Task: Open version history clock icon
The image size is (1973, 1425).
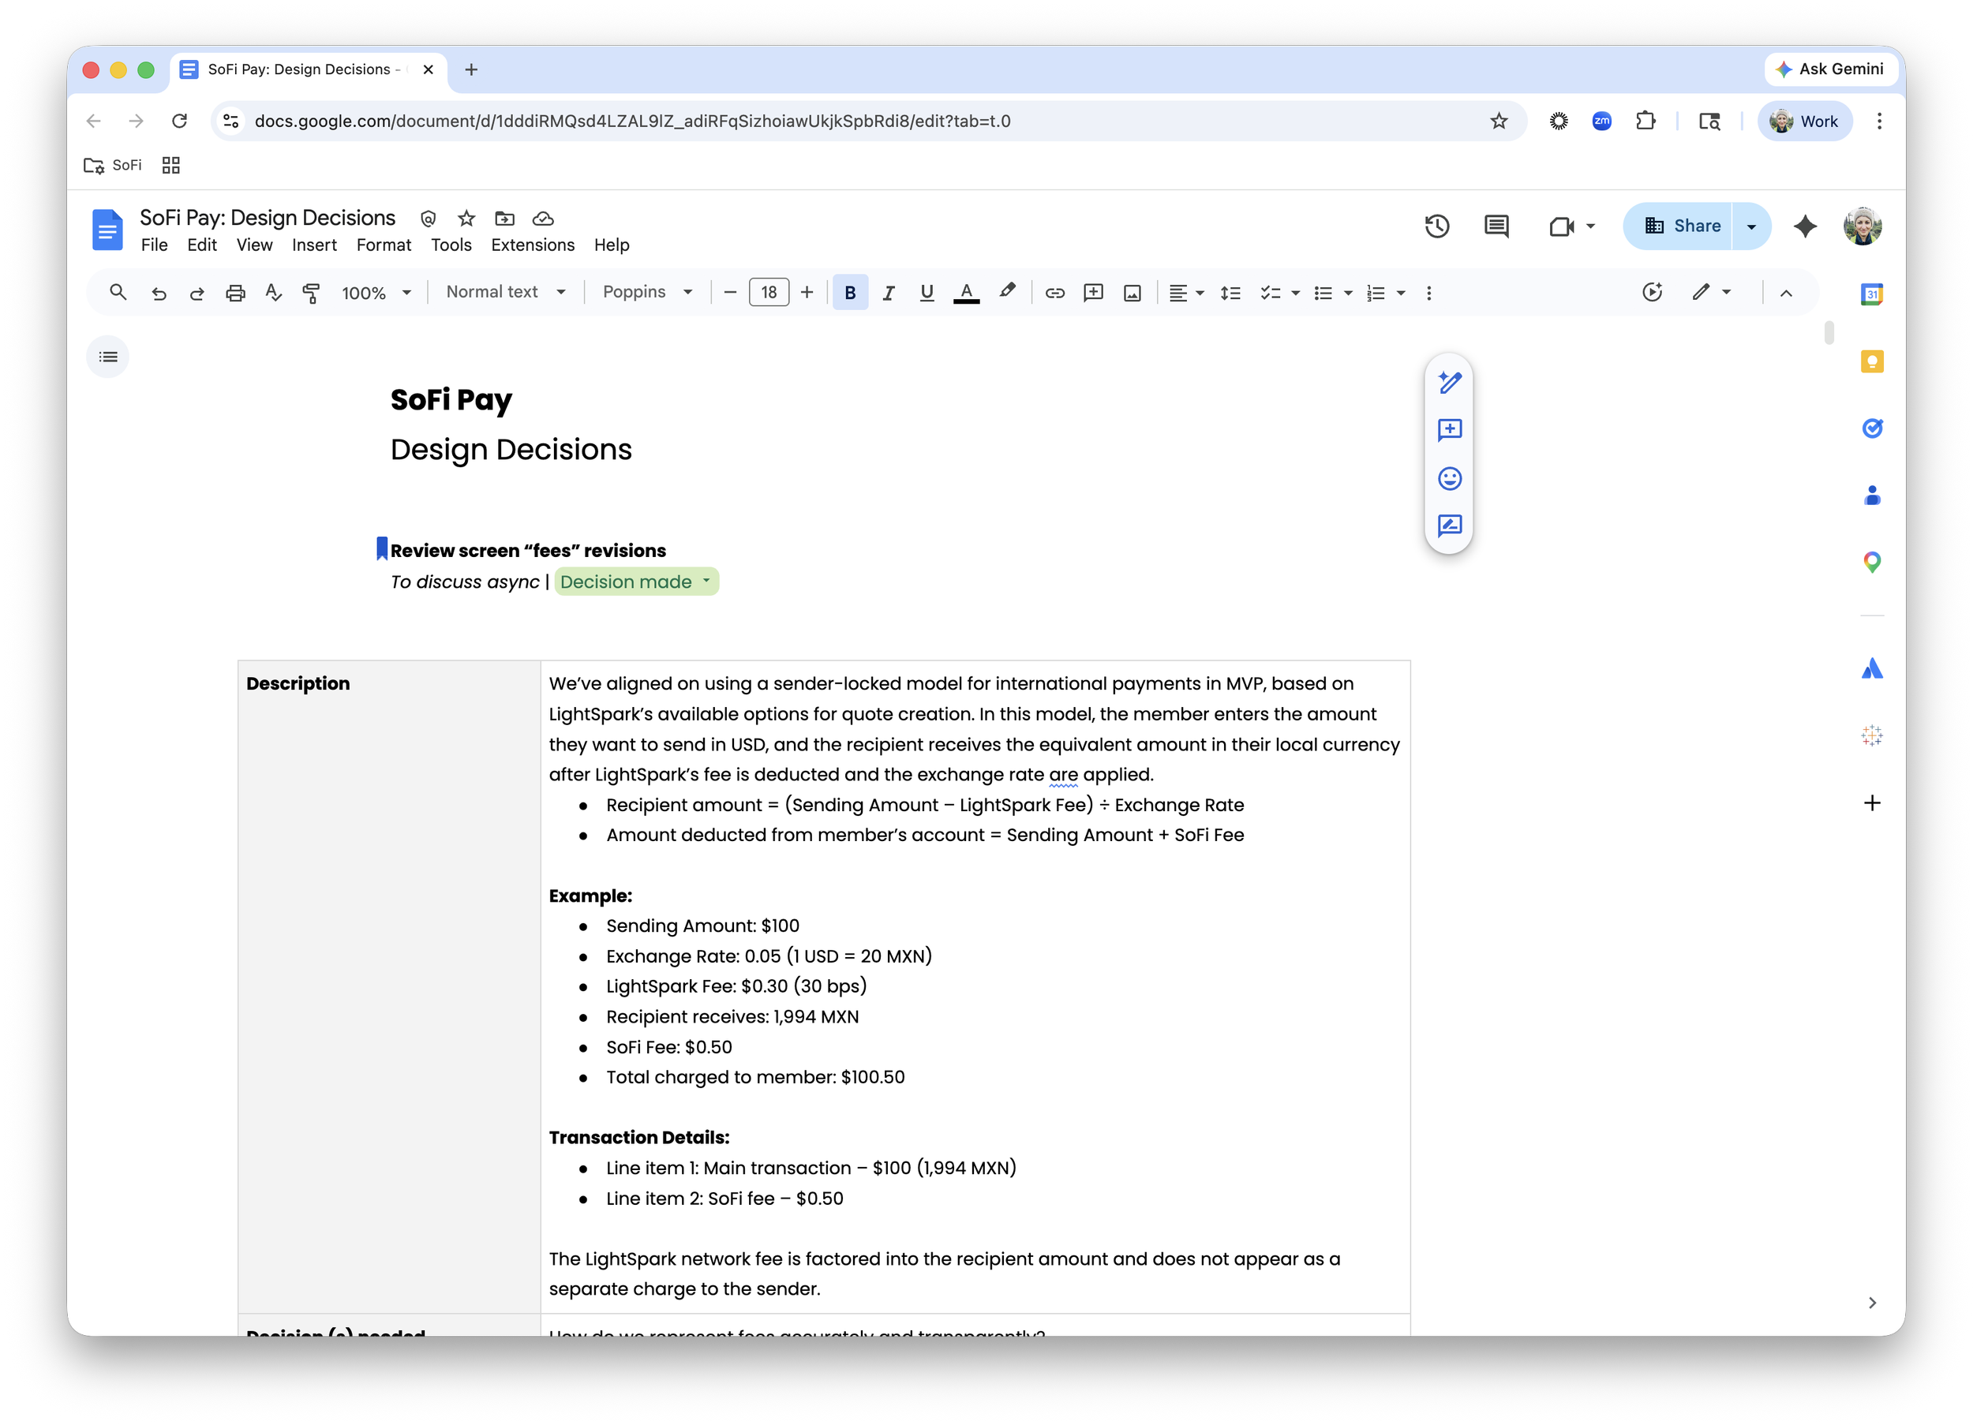Action: point(1436,226)
